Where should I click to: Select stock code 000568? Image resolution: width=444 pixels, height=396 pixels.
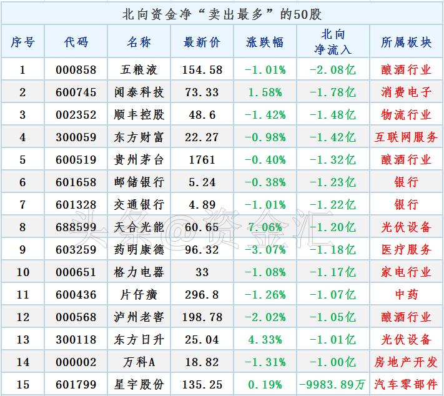point(76,317)
